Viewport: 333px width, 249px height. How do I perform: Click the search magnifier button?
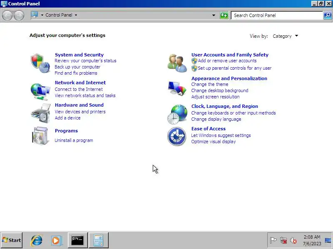328,15
